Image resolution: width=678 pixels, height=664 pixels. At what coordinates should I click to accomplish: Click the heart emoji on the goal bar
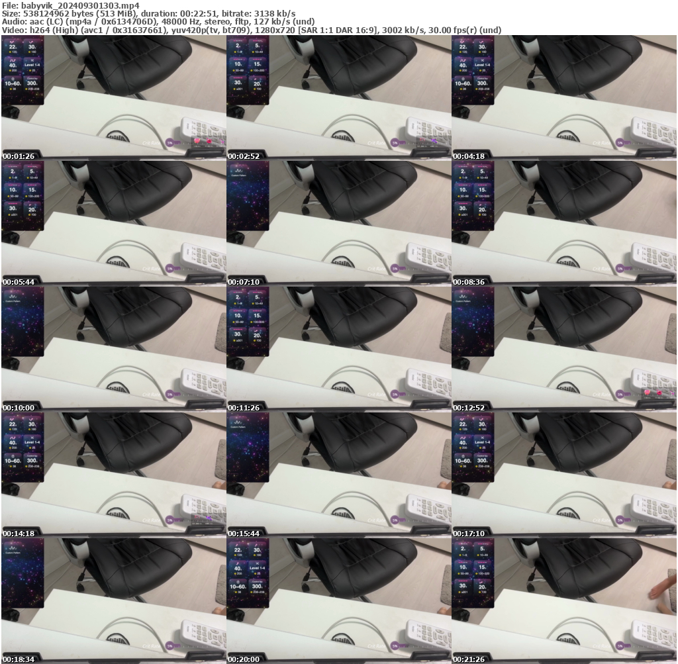coord(197,141)
